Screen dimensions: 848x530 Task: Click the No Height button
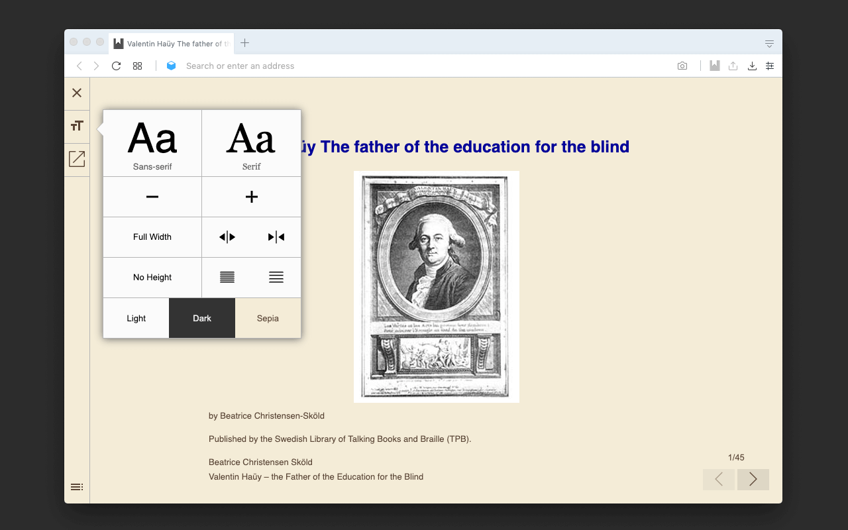click(152, 278)
